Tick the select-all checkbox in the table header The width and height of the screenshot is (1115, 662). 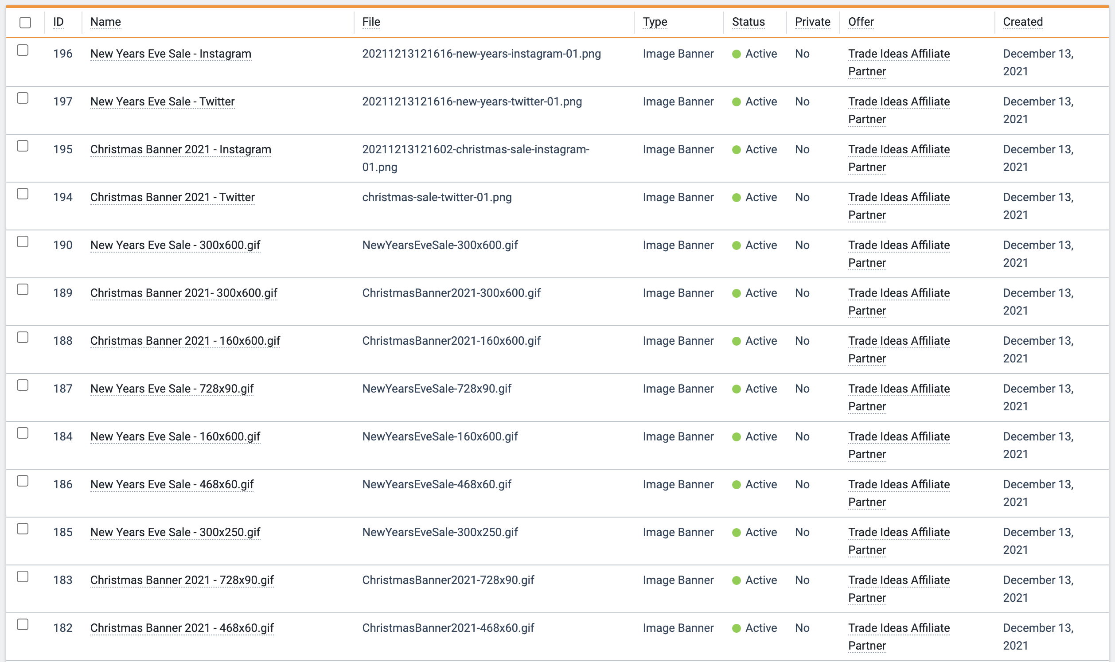point(25,22)
